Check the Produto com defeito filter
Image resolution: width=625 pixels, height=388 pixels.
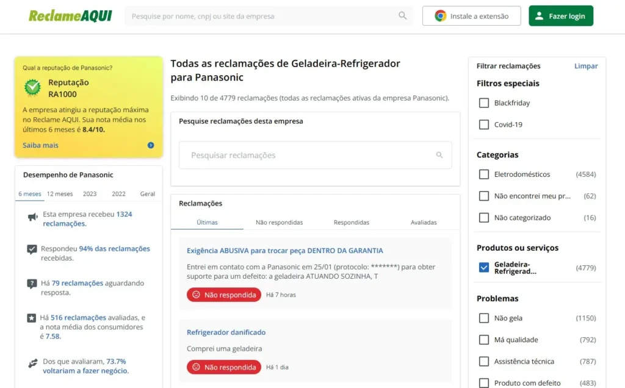[484, 383]
